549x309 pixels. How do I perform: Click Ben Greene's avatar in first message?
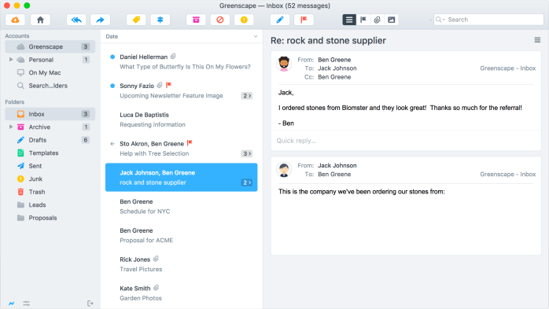click(284, 64)
